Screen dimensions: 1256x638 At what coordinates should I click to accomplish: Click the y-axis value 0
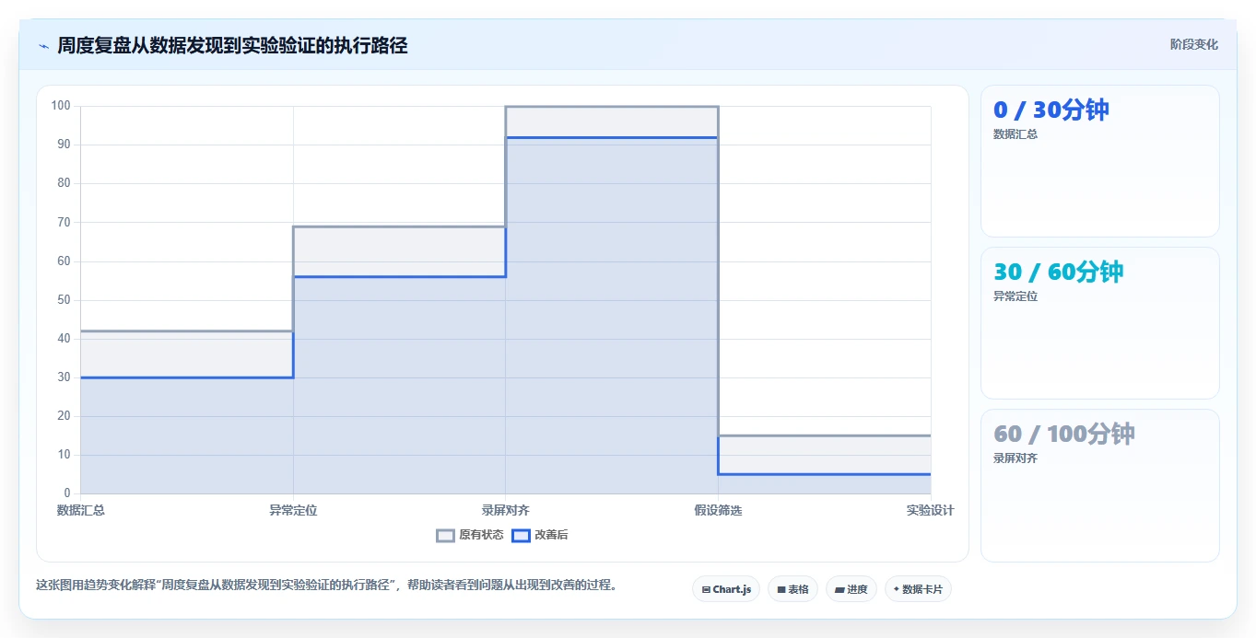(66, 493)
